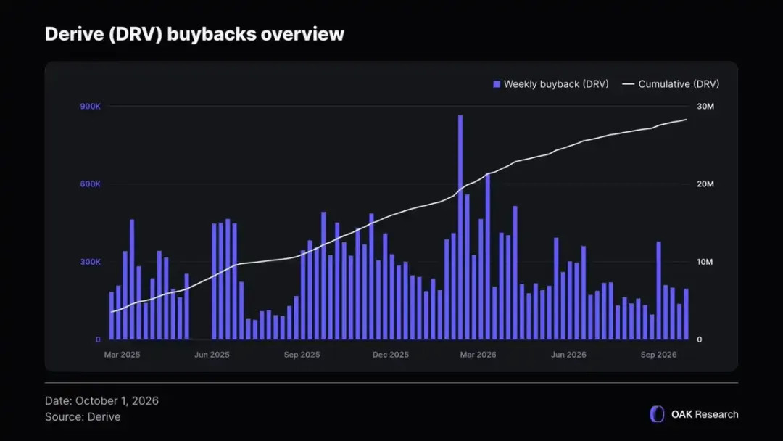Click the "600K" weekly axis label
This screenshot has width=783, height=441.
[x=91, y=184]
